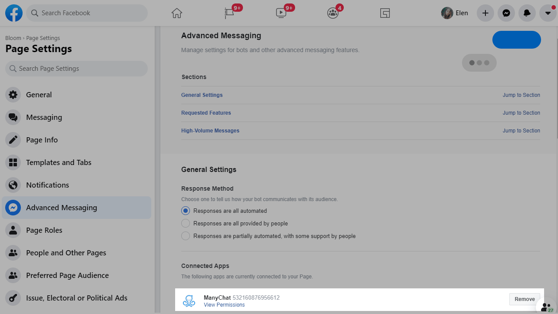Open the Pages flag icon
Image resolution: width=558 pixels, height=314 pixels.
pos(229,13)
